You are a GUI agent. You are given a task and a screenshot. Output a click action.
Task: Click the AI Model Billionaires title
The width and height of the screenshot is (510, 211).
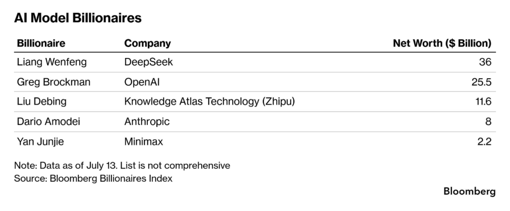[x=78, y=18]
